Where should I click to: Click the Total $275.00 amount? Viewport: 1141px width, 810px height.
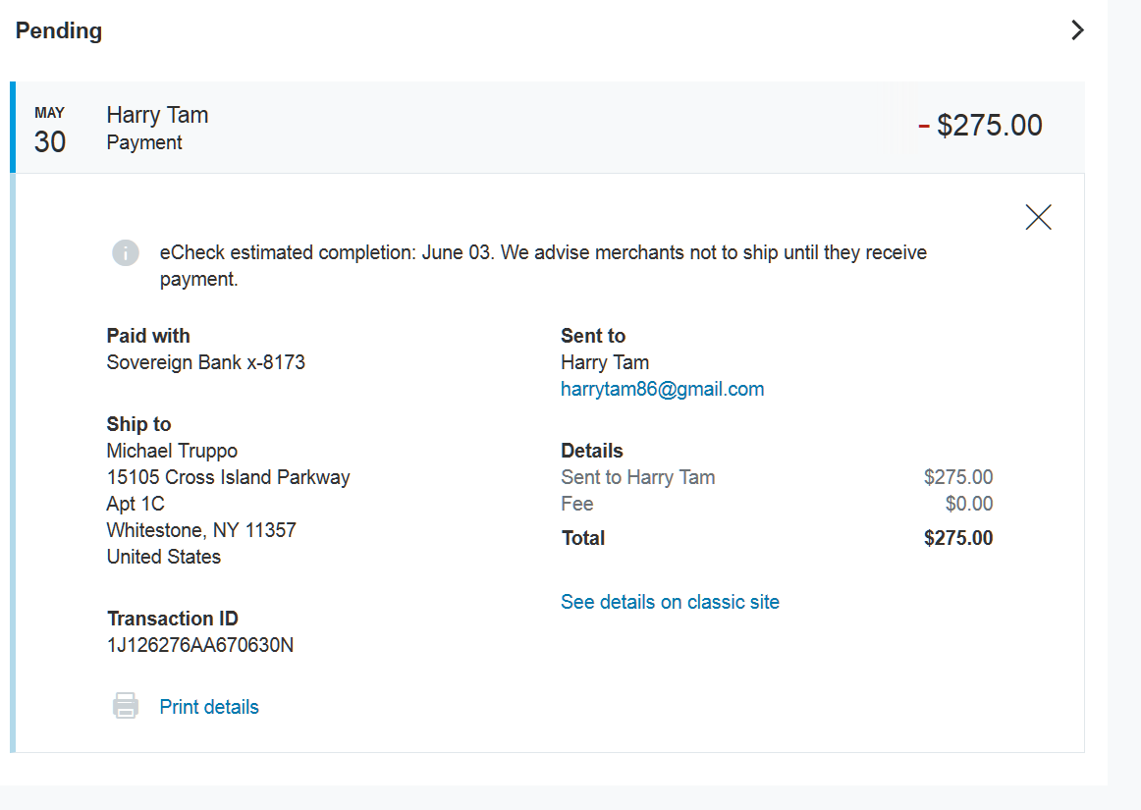coord(958,538)
